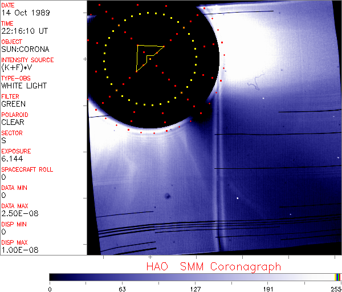
Task: Click the colorbar tick labeled 191
Action: [x=268, y=289]
